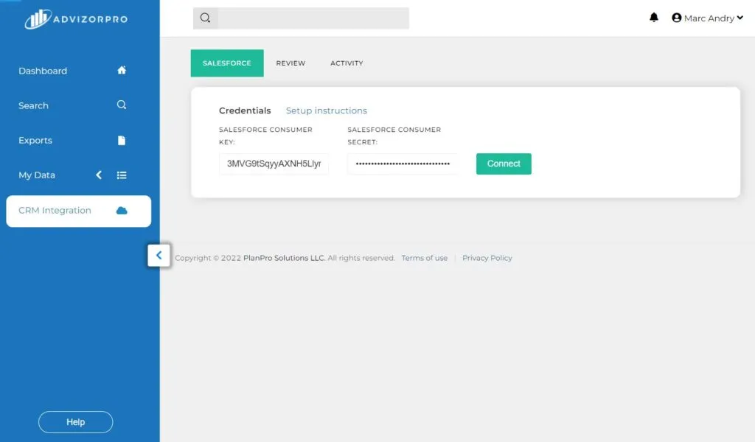The height and width of the screenshot is (442, 755).
Task: Click the Help button
Action: click(75, 421)
